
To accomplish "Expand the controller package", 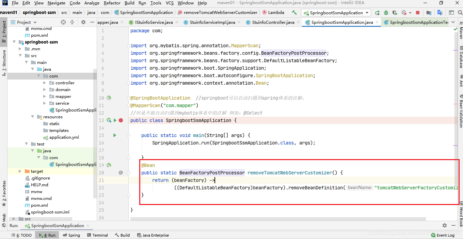I will [45, 83].
